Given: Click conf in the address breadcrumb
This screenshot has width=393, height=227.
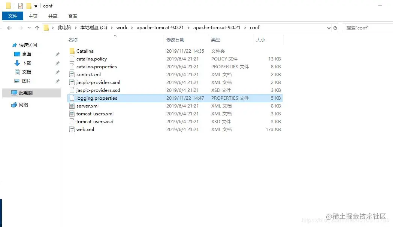Looking at the screenshot, I should [x=254, y=28].
